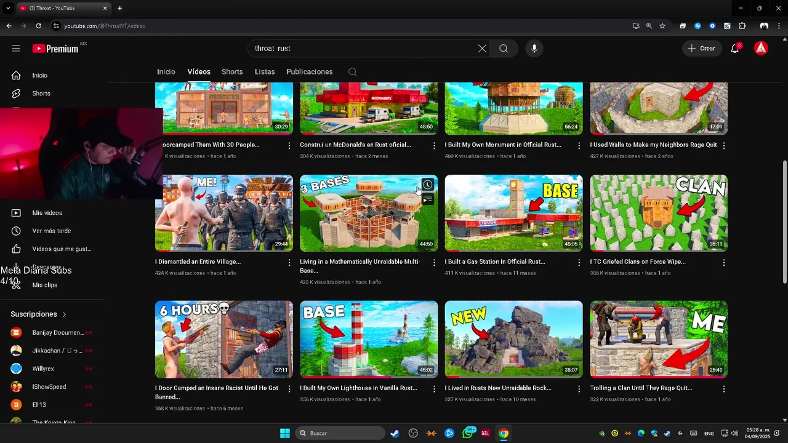Screen dimensions: 788x443
Task: Select the Vídeos tab
Action: click(x=199, y=72)
